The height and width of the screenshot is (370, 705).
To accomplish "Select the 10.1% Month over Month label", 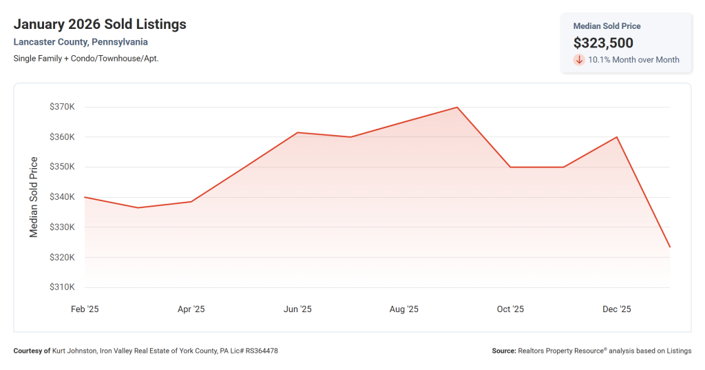I will tap(633, 60).
